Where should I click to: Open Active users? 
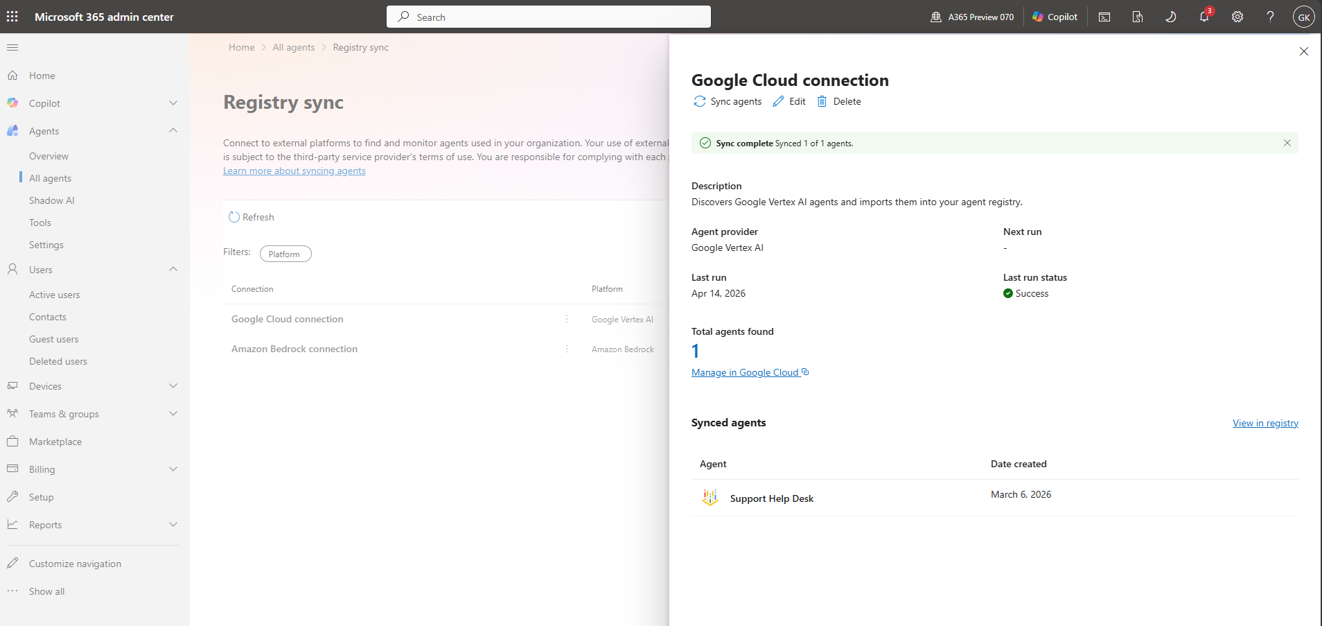pyautogui.click(x=55, y=295)
